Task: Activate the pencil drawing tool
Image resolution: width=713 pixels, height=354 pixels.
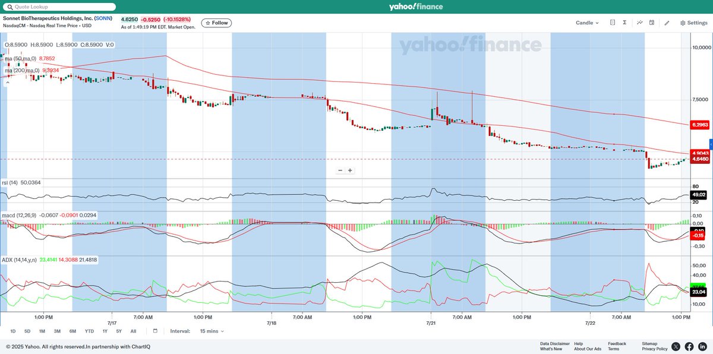Action: [667, 23]
